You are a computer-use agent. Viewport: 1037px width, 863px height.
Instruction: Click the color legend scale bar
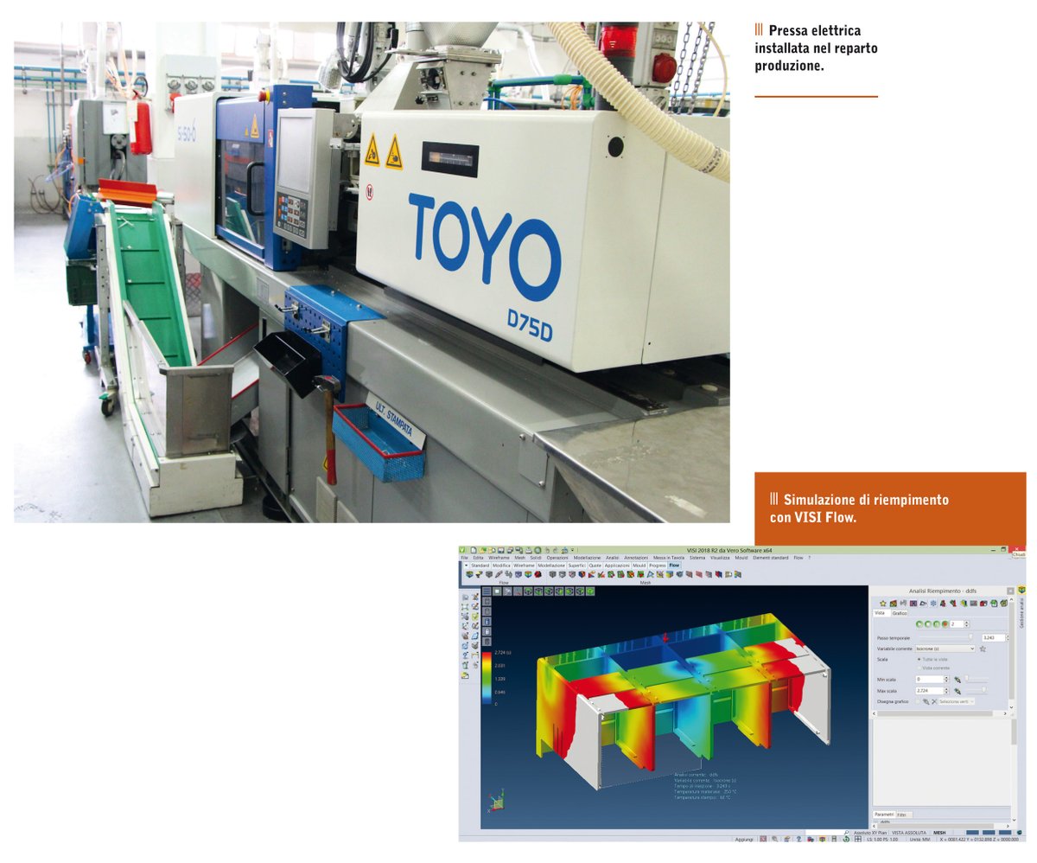point(486,679)
